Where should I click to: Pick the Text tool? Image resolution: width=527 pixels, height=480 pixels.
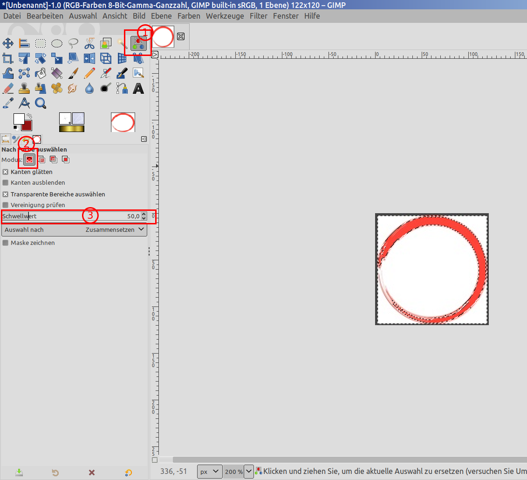(138, 88)
